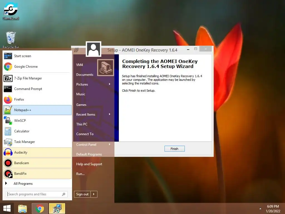The width and height of the screenshot is (285, 214).
Task: Launch Audacity from the start menu
Action: click(37, 152)
